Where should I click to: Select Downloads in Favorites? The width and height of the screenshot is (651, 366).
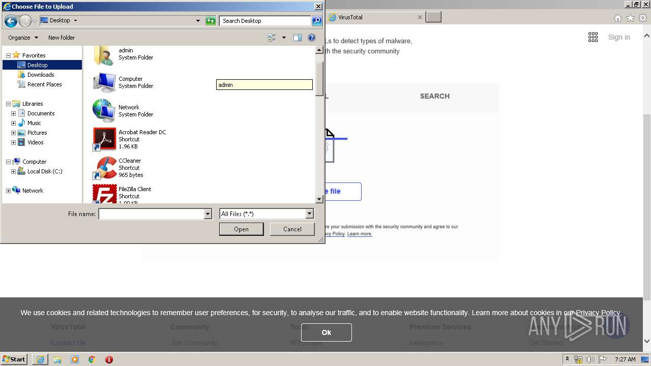pos(41,75)
